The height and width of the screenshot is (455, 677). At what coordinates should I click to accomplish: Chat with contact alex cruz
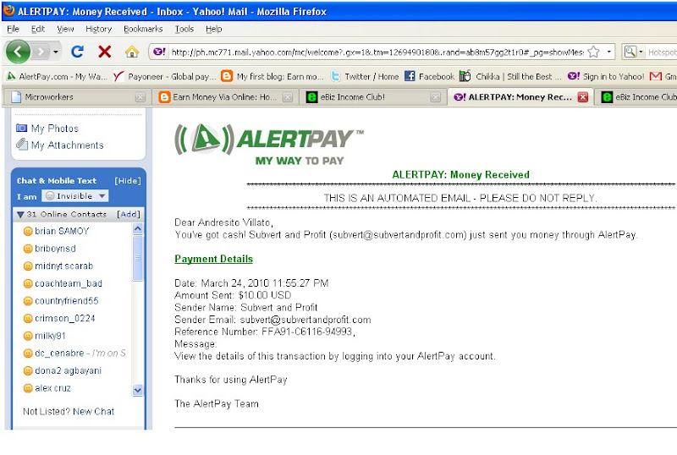pos(52,388)
